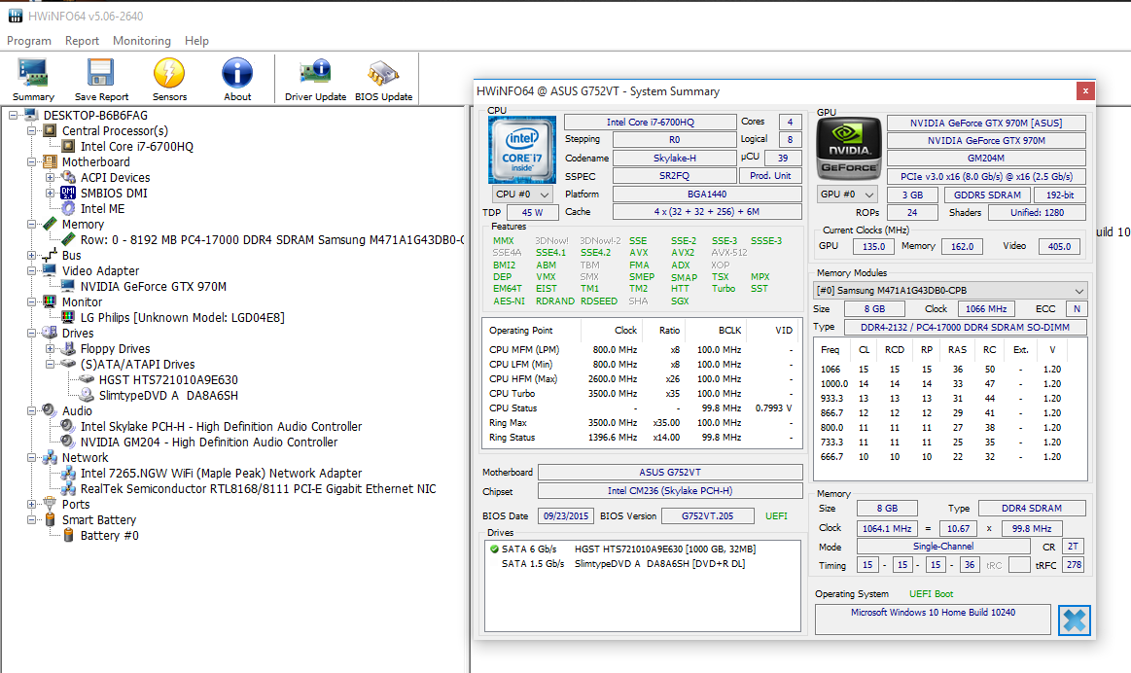Open the CPU #0 selector dropdown
Image resolution: width=1131 pixels, height=673 pixels.
point(523,195)
